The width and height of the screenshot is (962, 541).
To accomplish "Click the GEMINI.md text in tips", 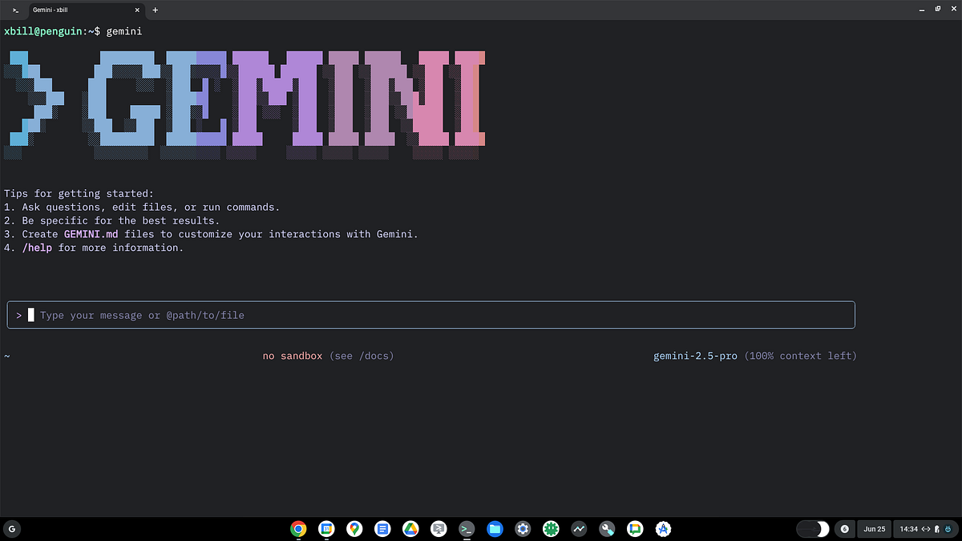I will pyautogui.click(x=92, y=234).
